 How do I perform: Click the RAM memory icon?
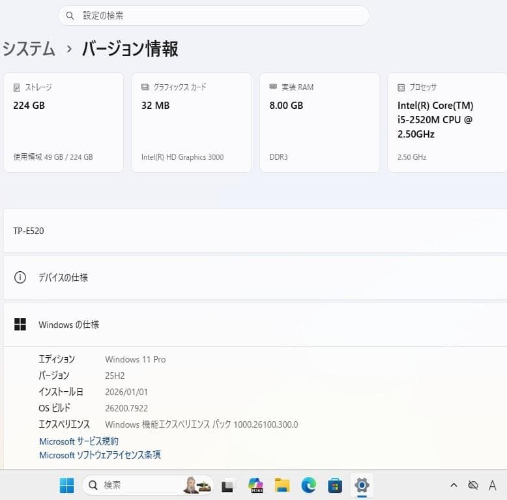(273, 87)
